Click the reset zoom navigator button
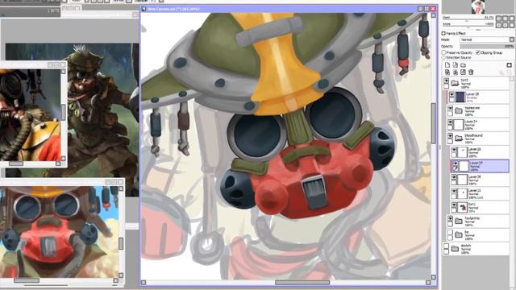Image resolution: width=516 pixels, height=290 pixels. pyautogui.click(x=512, y=19)
